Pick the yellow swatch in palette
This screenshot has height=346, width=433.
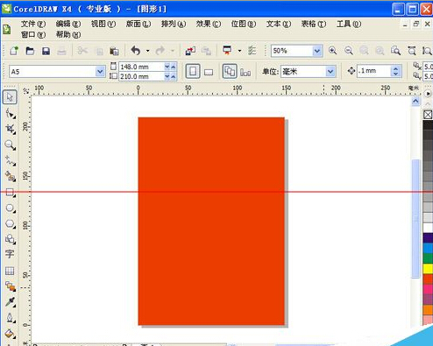[428, 269]
